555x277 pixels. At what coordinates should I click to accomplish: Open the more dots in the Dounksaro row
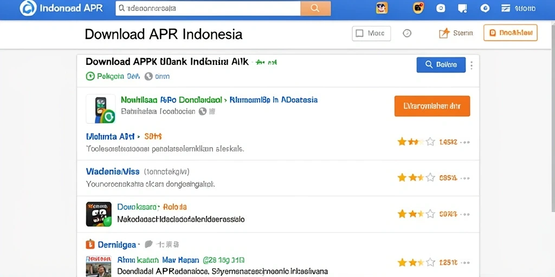point(466,214)
